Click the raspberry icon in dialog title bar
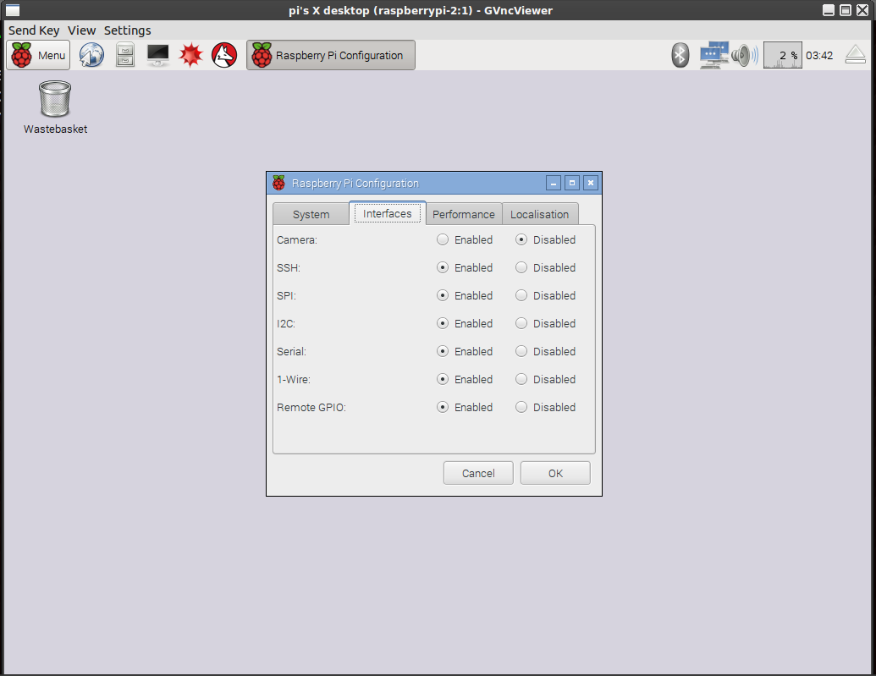 click(x=278, y=183)
